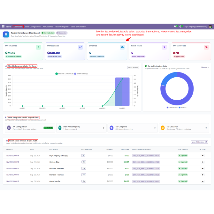The width and height of the screenshot is (214, 214).
Task: Open the chat messages icon in top bar
Action: pyautogui.click(x=175, y=27)
